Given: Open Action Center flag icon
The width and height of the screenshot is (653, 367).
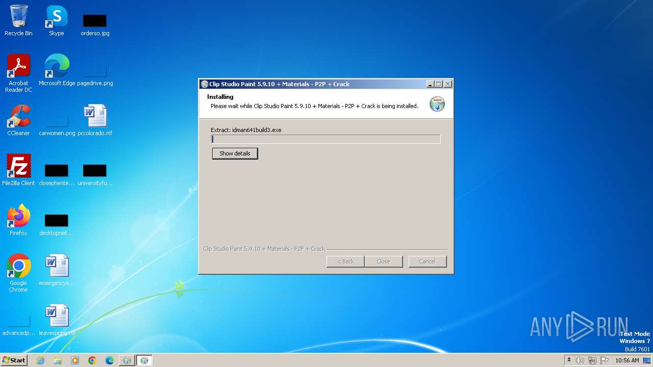Looking at the screenshot, I should (x=605, y=360).
